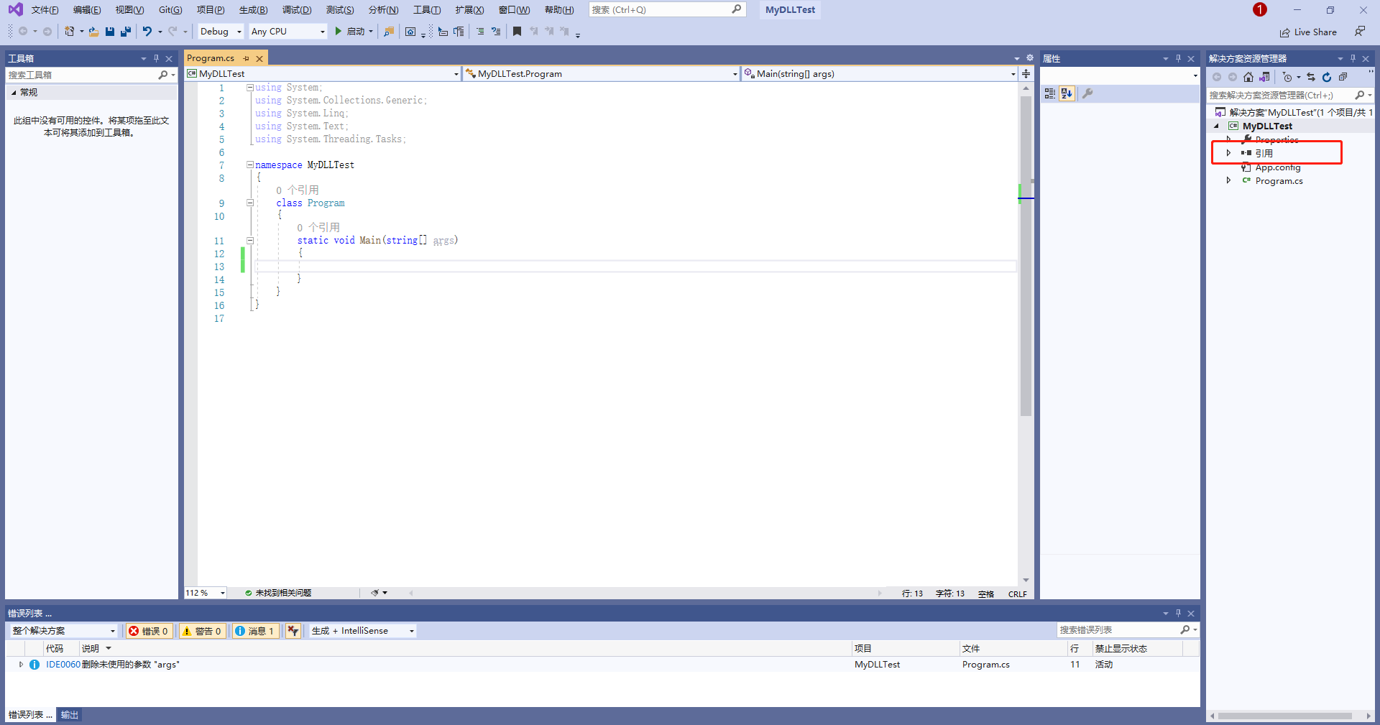Open the Build + IntelliSense dropdown
This screenshot has height=725, width=1380.
(363, 631)
